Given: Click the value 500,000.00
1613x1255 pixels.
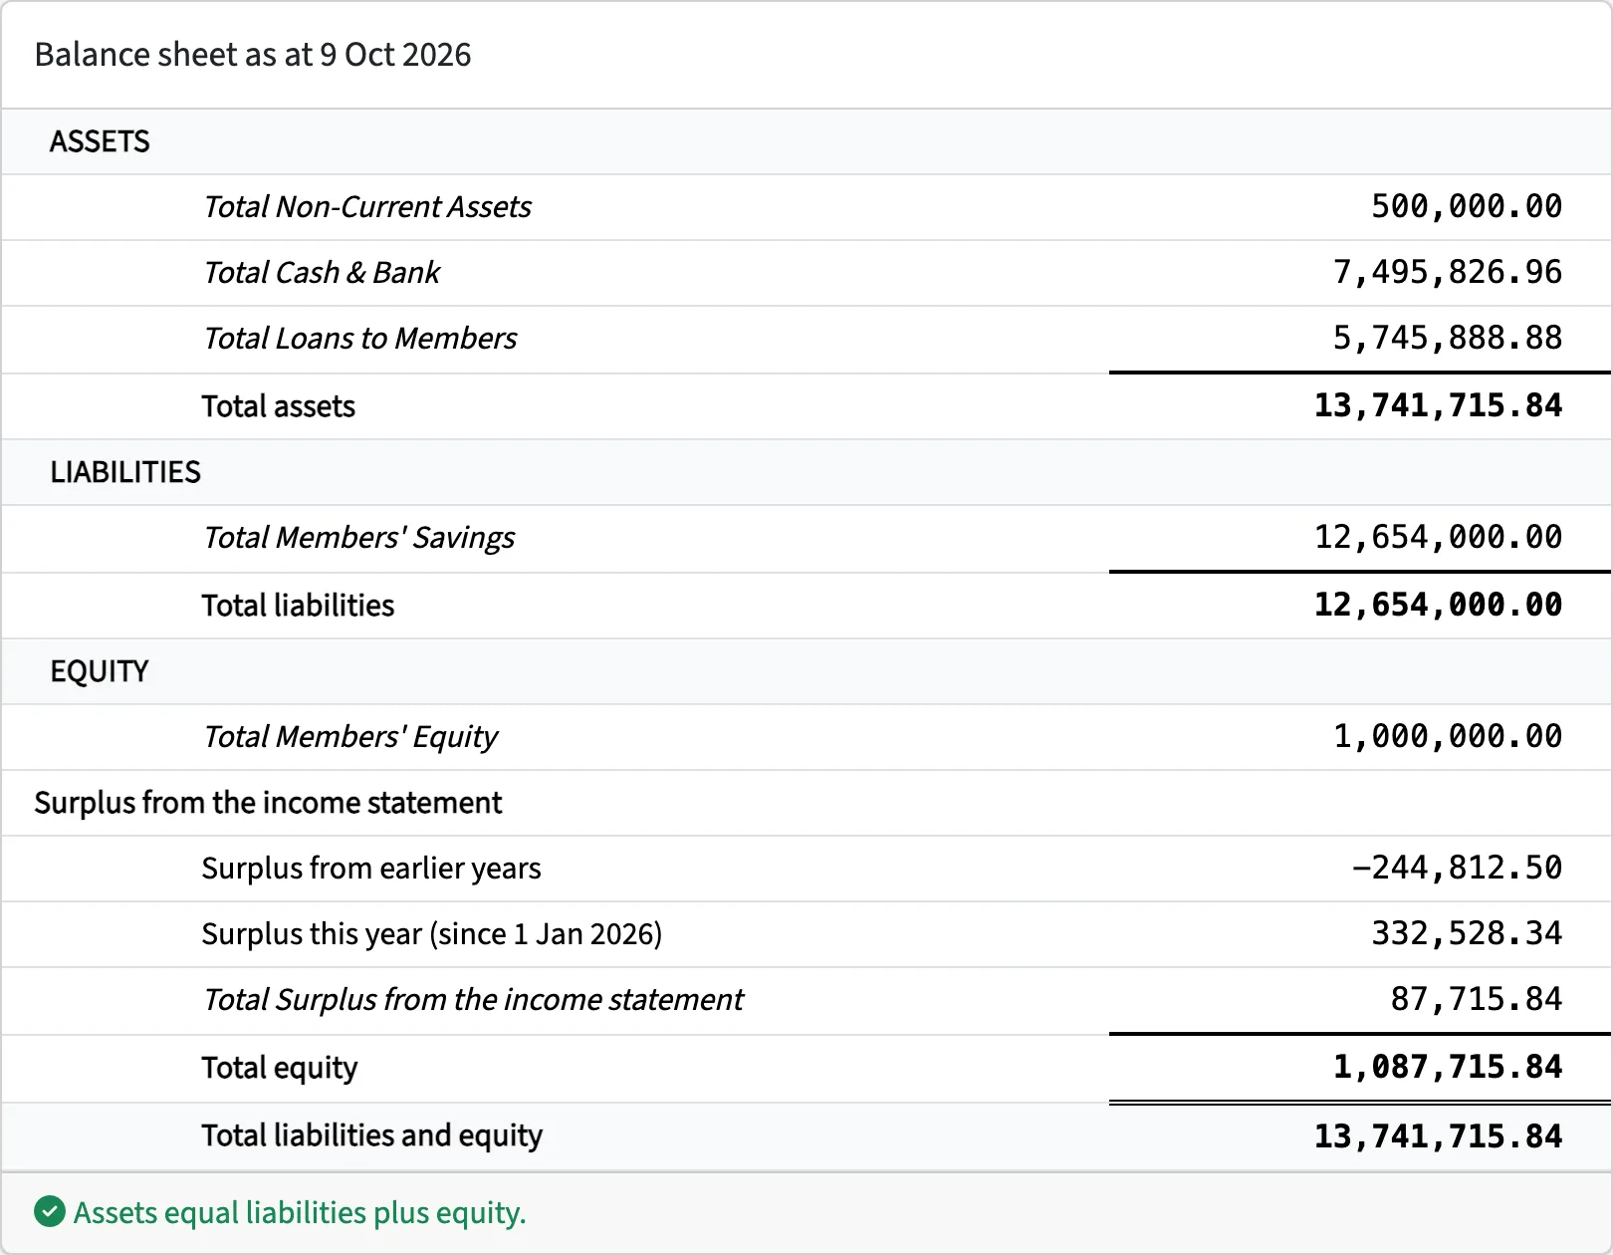Looking at the screenshot, I should click(1467, 206).
